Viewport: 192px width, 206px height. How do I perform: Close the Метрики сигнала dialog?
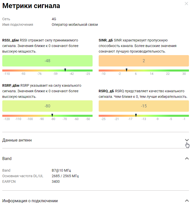click(x=186, y=4)
